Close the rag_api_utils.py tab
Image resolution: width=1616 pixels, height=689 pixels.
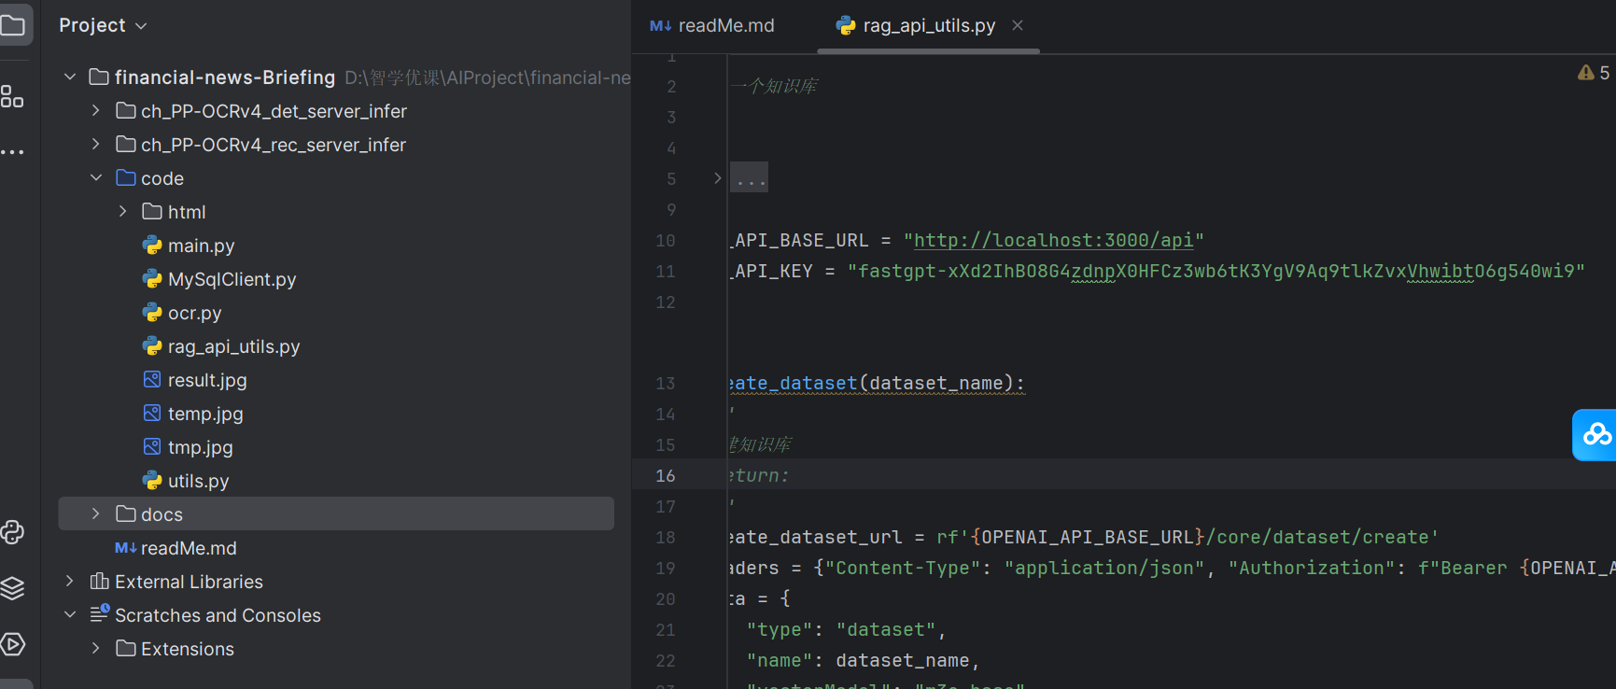pos(1018,26)
